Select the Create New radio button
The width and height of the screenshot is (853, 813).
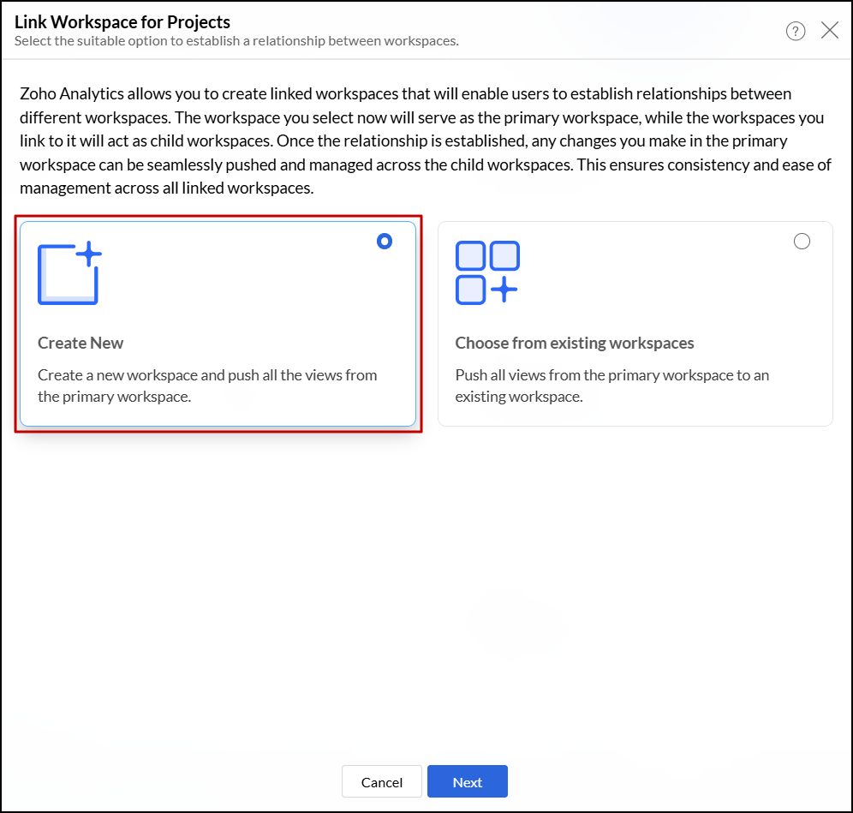tap(385, 242)
